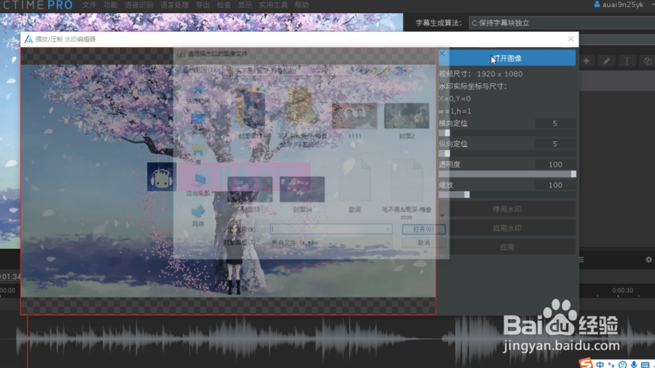Open the 实用工具 menu
Image resolution: width=655 pixels, height=368 pixels.
pos(273,5)
